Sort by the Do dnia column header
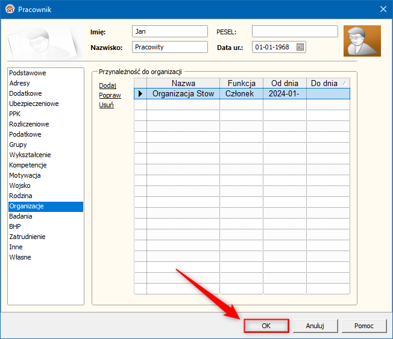The height and width of the screenshot is (339, 393). [328, 83]
